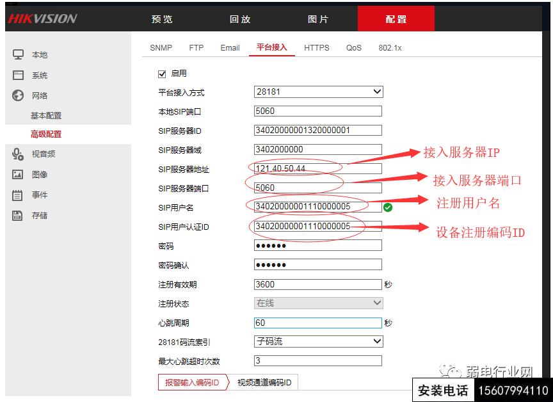Screen dimensions: 553x402
Task: Click the SIP服务器ID input field
Action: coord(317,130)
